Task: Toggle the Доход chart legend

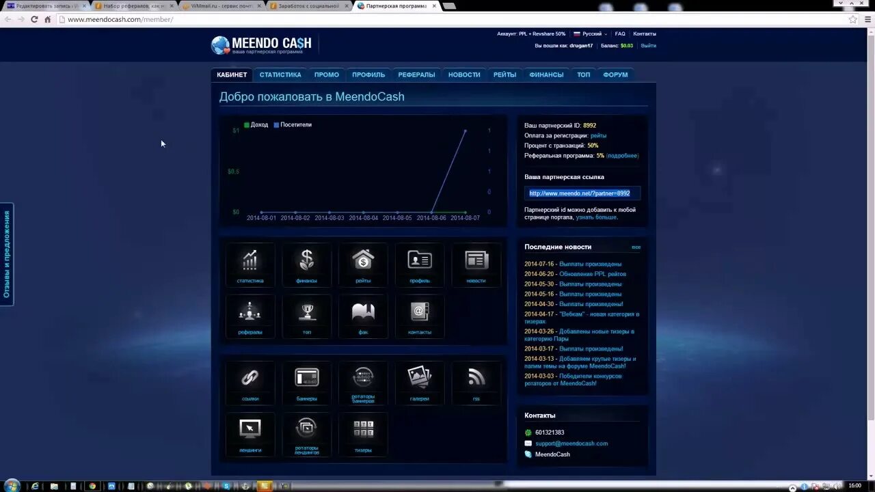Action: [256, 125]
